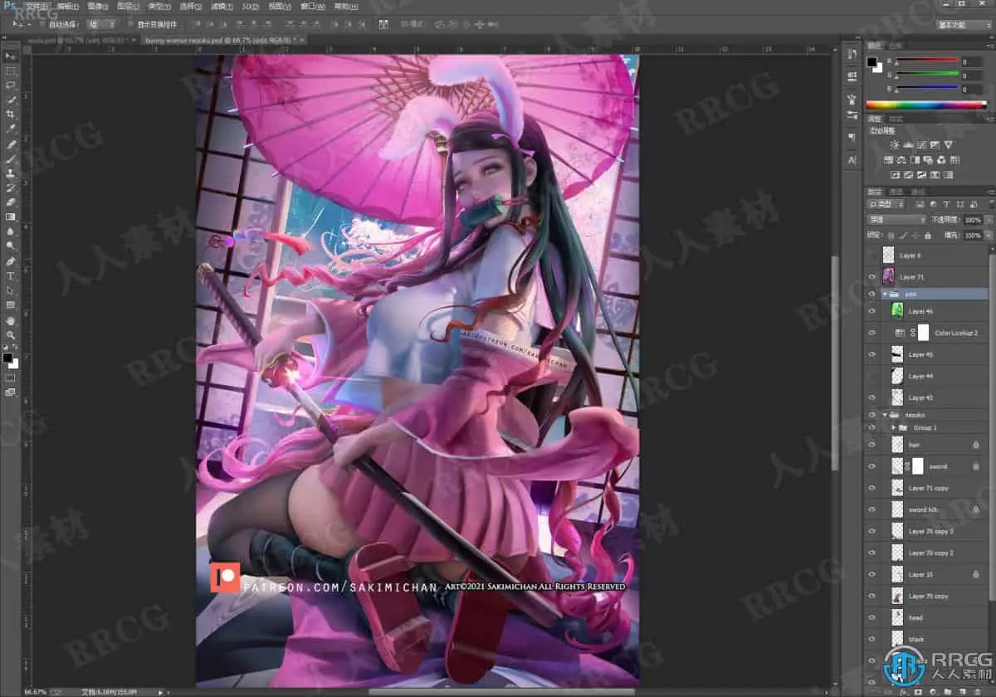This screenshot has height=697, width=996.
Task: Hide Layer 71 with its eye icon
Action: coord(871,277)
